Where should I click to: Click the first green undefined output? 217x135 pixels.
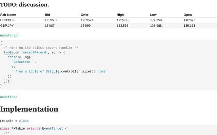(x=8, y=35)
